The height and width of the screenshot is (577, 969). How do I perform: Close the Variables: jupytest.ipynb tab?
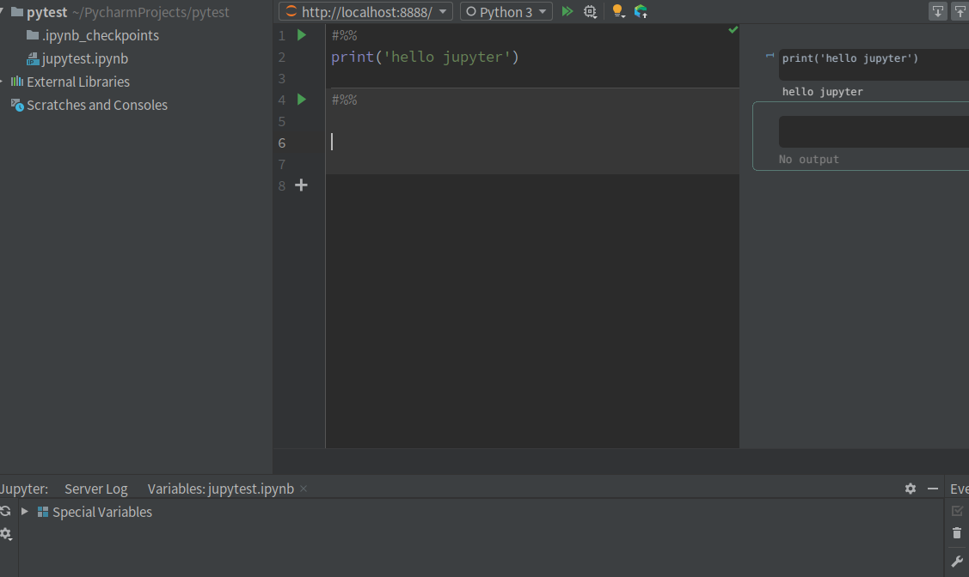click(x=304, y=489)
